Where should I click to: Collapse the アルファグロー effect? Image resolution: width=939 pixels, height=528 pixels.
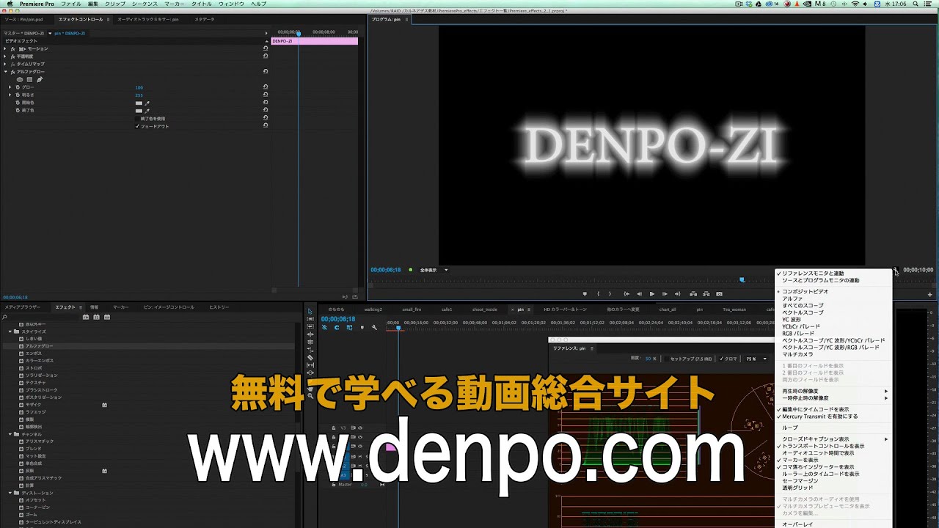pyautogui.click(x=4, y=72)
